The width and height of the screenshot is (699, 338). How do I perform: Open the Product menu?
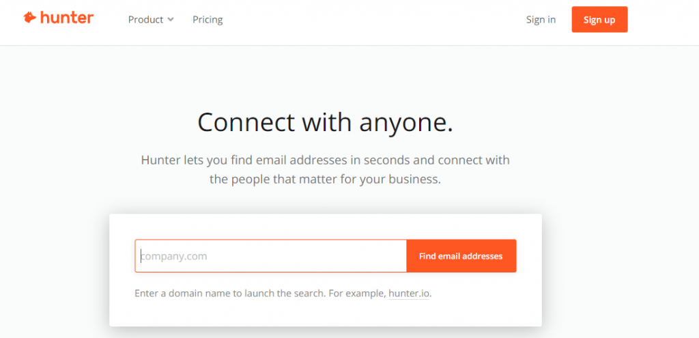point(145,20)
